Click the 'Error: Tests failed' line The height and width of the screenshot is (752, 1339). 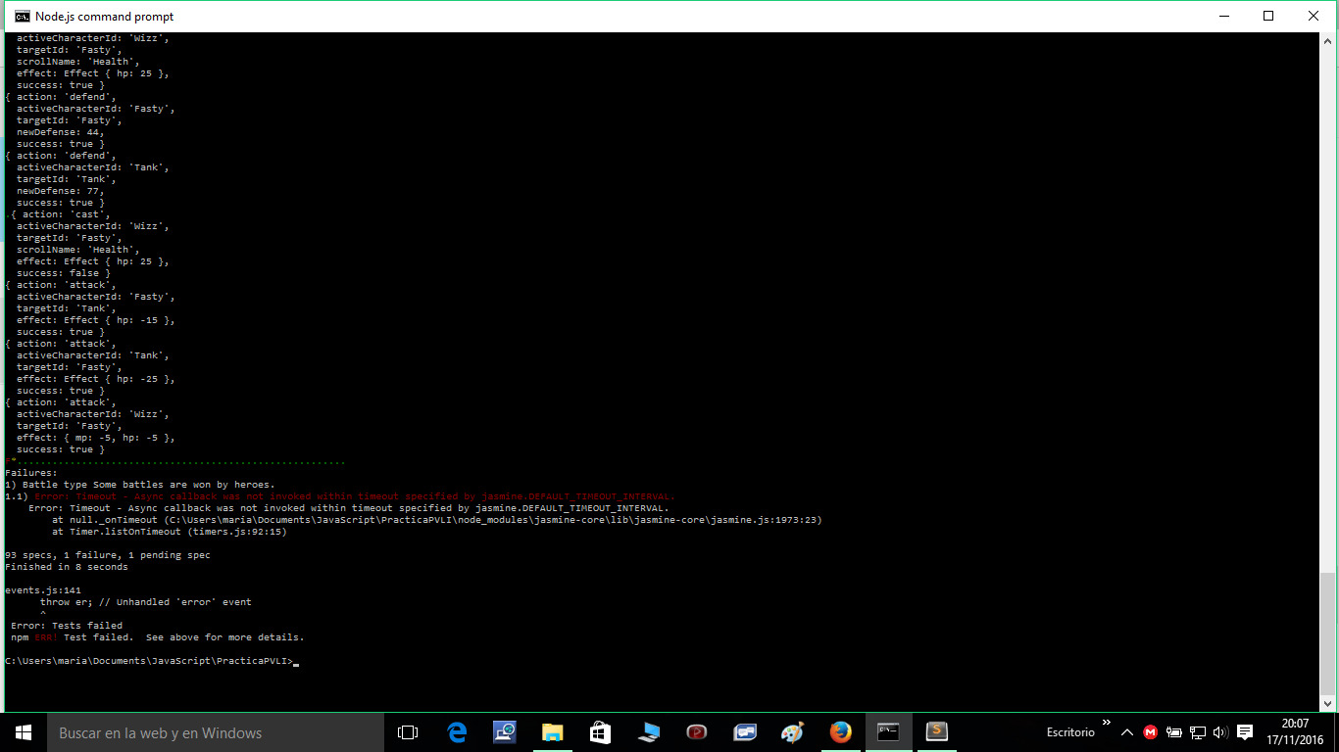click(x=67, y=626)
